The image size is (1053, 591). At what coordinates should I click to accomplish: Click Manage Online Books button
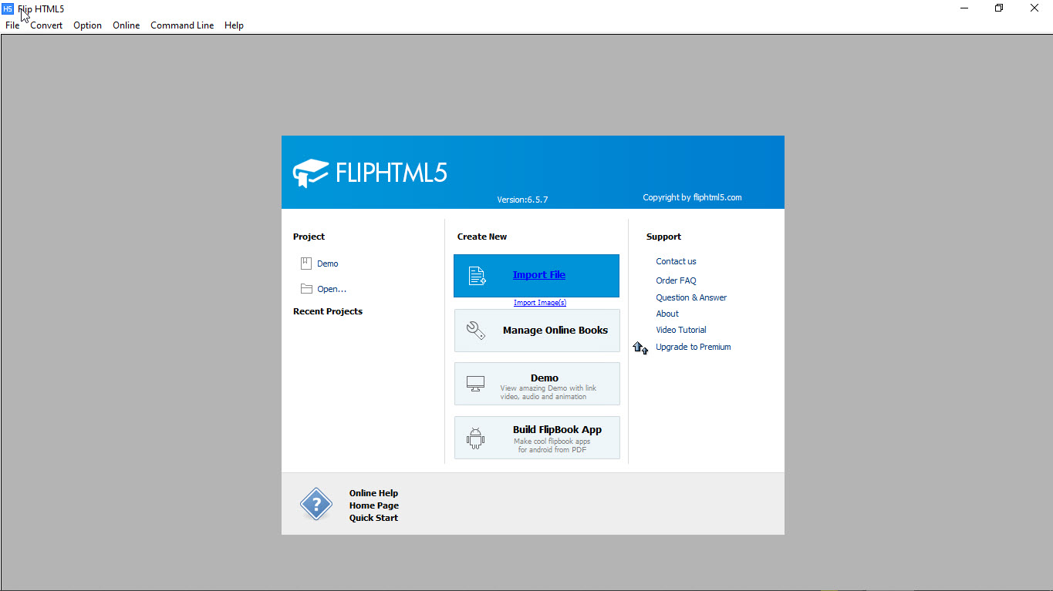coord(537,331)
